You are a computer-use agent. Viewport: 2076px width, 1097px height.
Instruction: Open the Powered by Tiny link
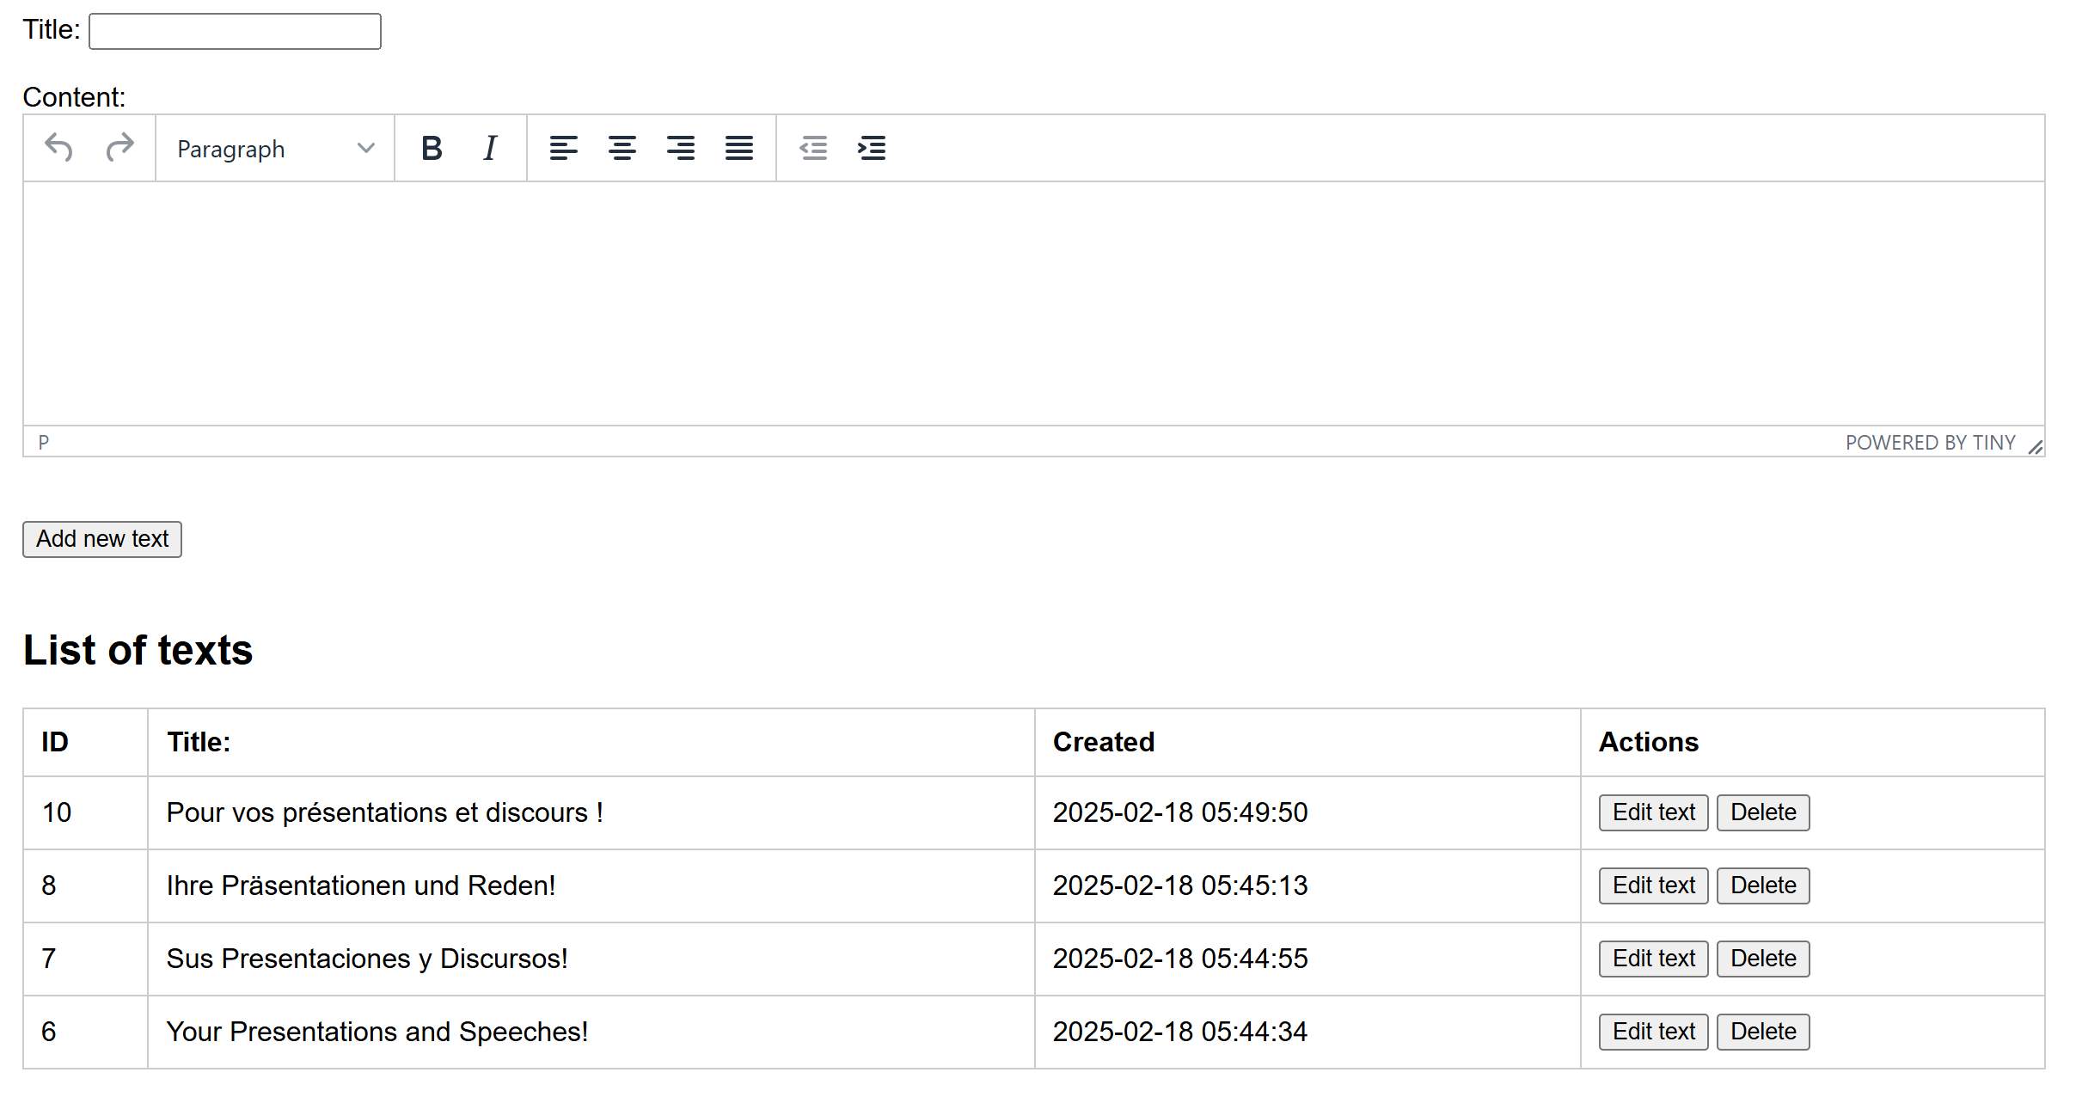tap(1930, 443)
